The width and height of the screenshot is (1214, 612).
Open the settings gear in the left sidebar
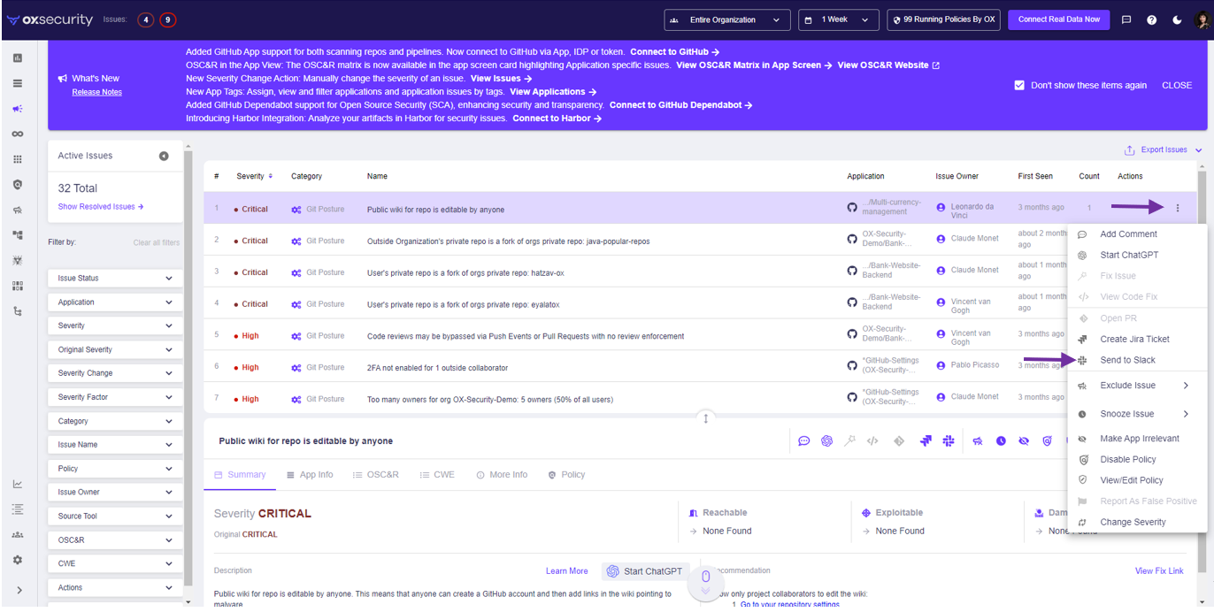[x=18, y=560]
